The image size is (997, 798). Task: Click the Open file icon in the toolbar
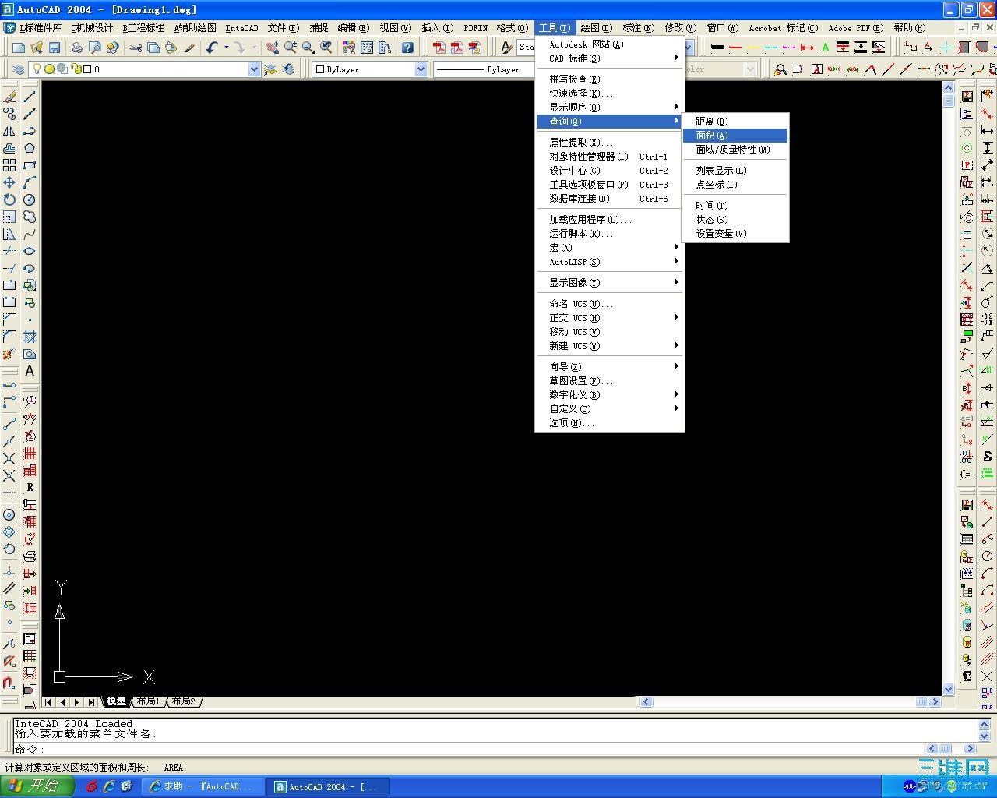[x=37, y=48]
